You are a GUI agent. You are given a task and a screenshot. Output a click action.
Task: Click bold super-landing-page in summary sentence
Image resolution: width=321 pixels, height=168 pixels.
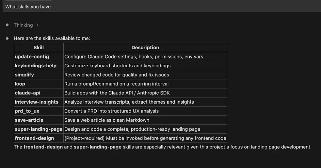[x=97, y=147]
